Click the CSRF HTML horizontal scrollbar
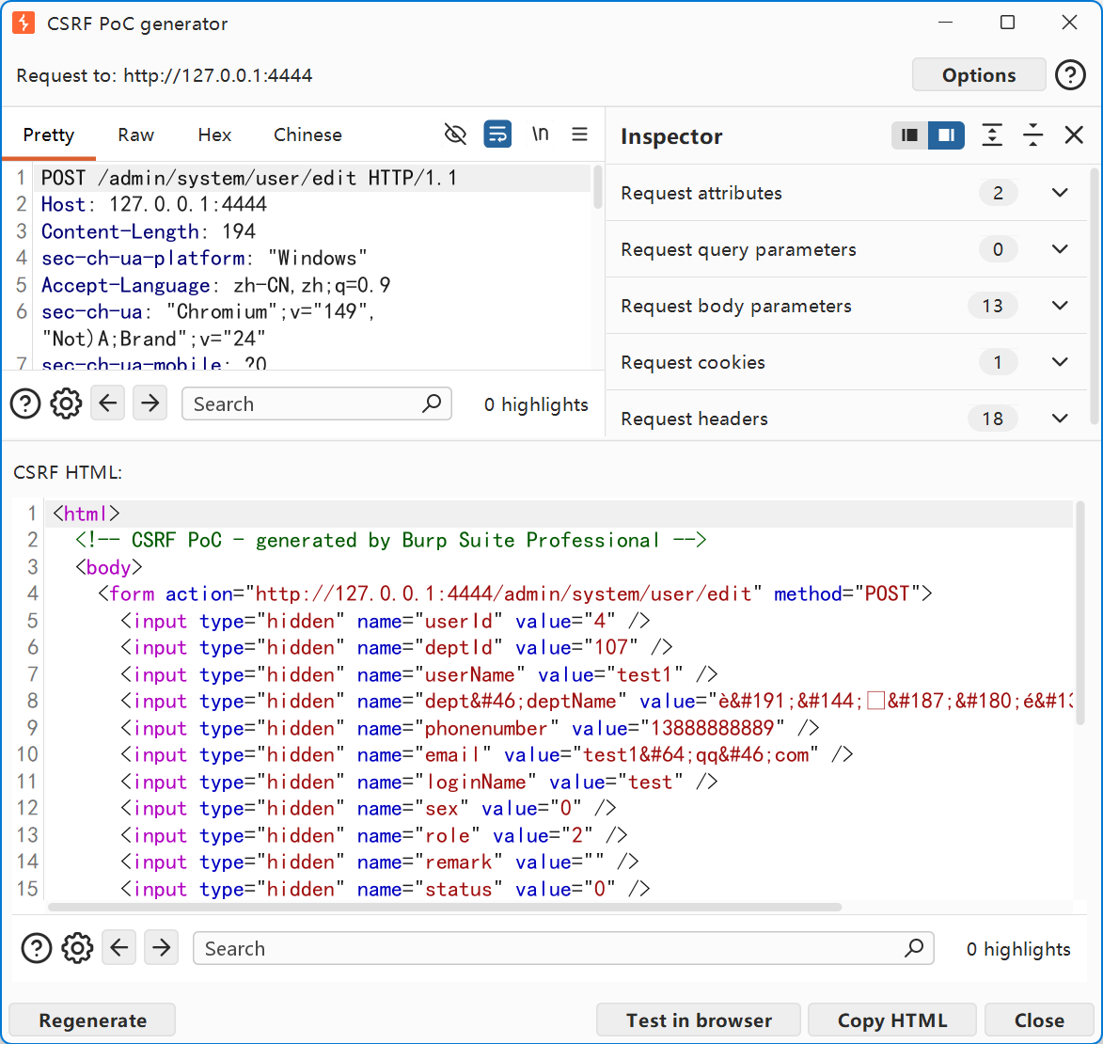This screenshot has height=1044, width=1103. point(445,907)
